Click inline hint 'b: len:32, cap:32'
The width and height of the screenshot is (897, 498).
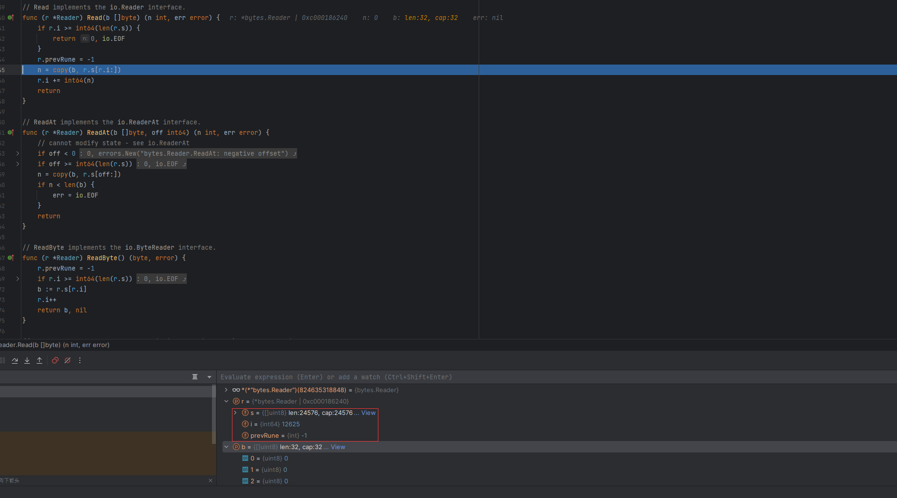(425, 18)
